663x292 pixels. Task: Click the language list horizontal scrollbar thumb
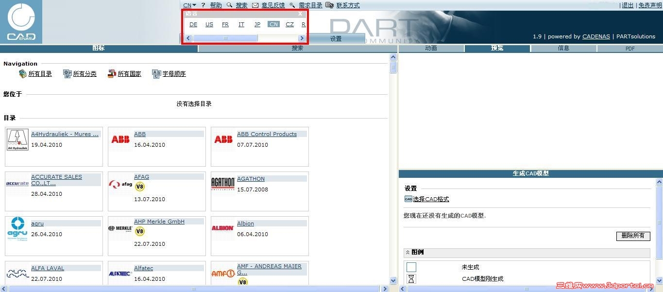tap(225, 38)
